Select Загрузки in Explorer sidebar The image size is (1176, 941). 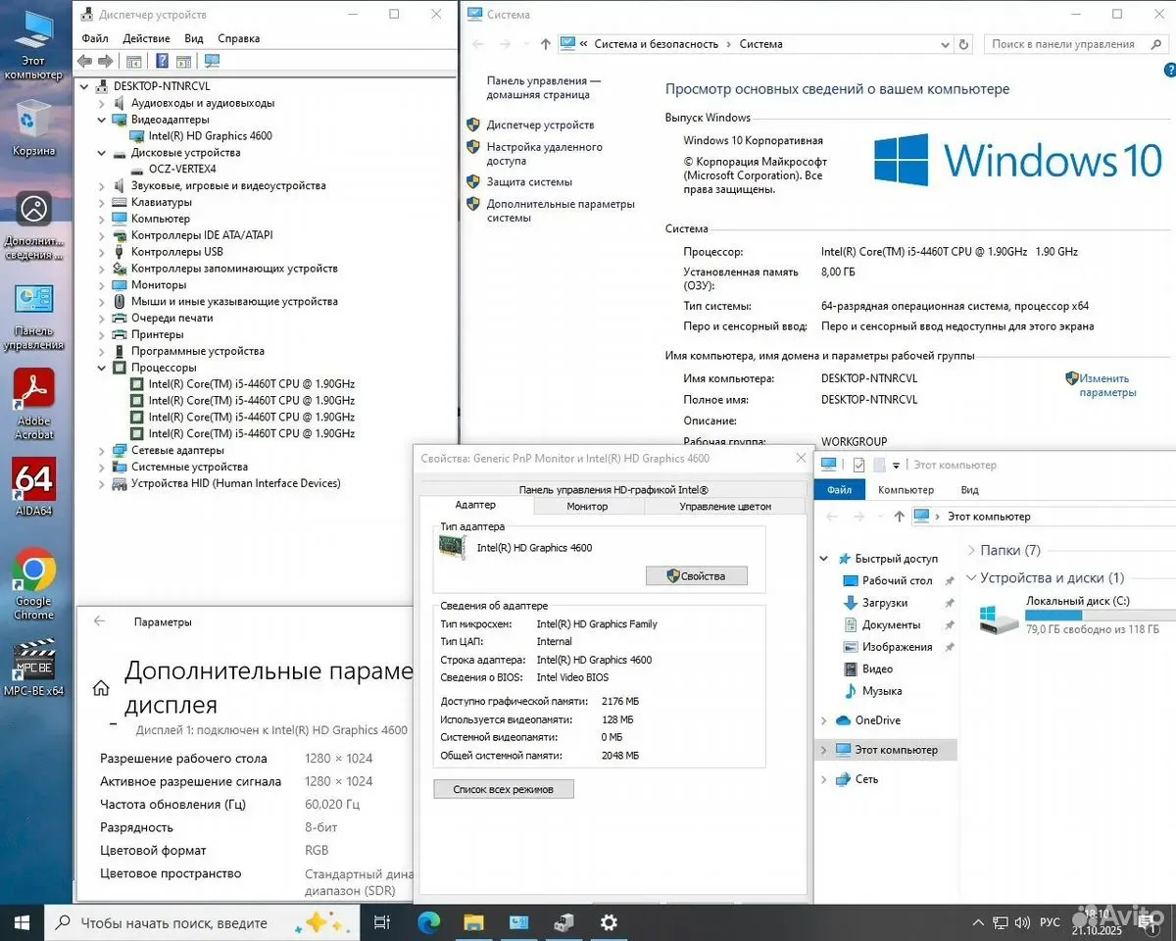click(884, 603)
